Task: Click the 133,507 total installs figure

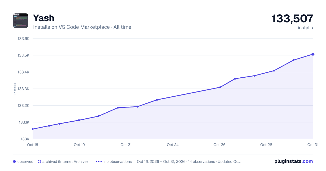Action: point(292,18)
